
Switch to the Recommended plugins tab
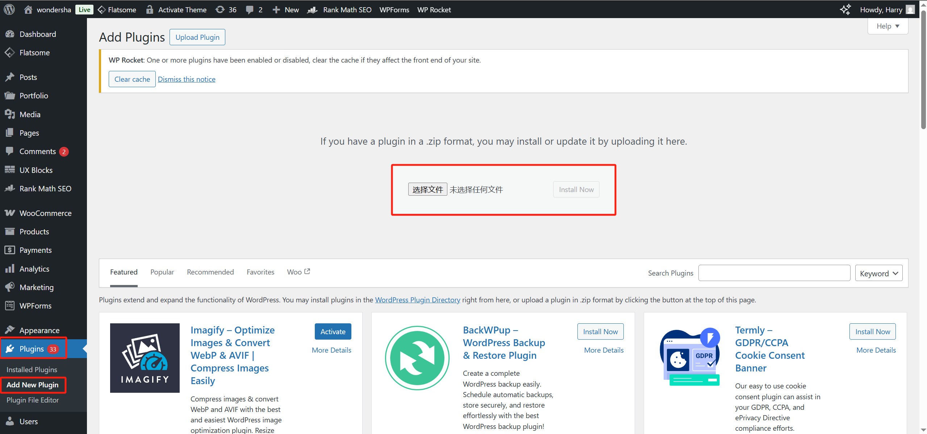210,272
